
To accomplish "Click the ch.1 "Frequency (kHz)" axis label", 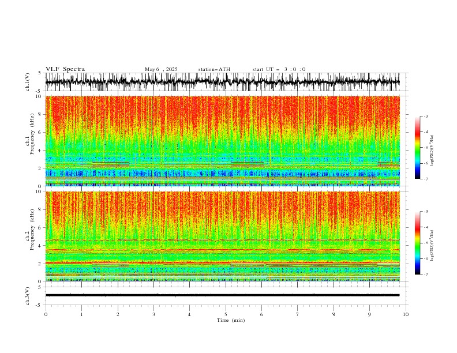I will coord(32,134).
